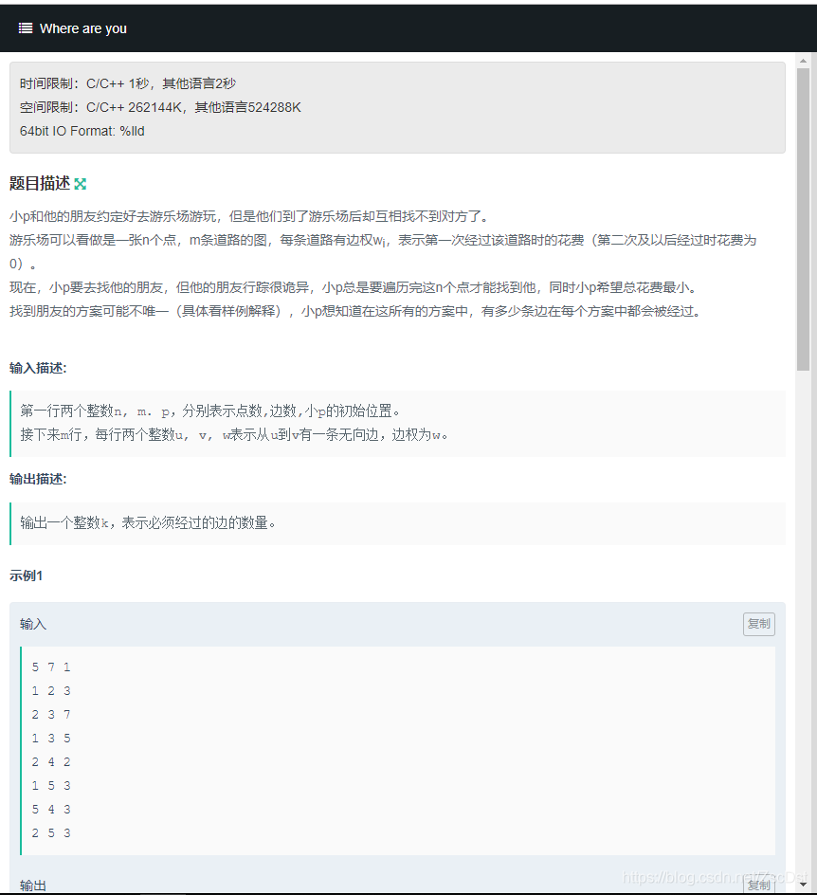Copy the sample output with lower 复制 button

click(759, 886)
